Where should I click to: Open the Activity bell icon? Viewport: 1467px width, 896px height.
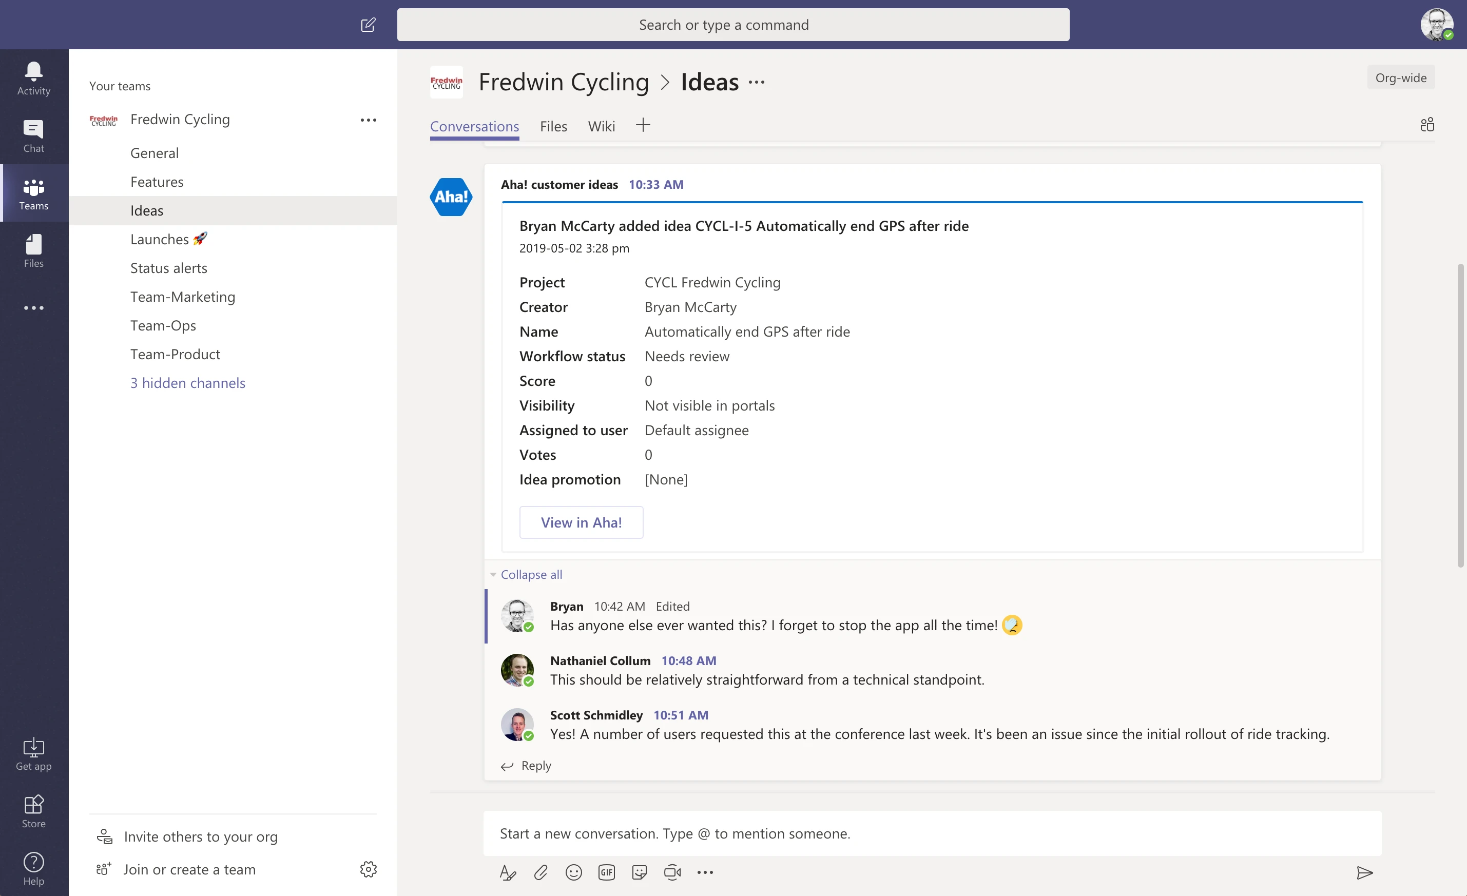(x=33, y=78)
